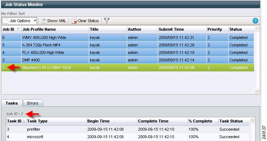Click the Succeeded status of microsoft task

tap(229, 137)
